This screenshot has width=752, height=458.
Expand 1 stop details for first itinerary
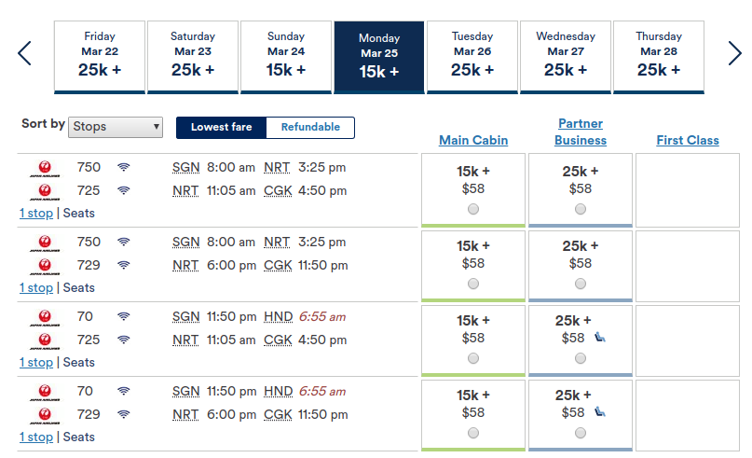[x=36, y=214]
